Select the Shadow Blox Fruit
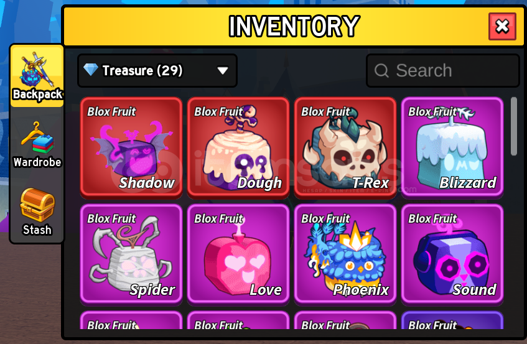The height and width of the screenshot is (344, 527). click(x=131, y=147)
